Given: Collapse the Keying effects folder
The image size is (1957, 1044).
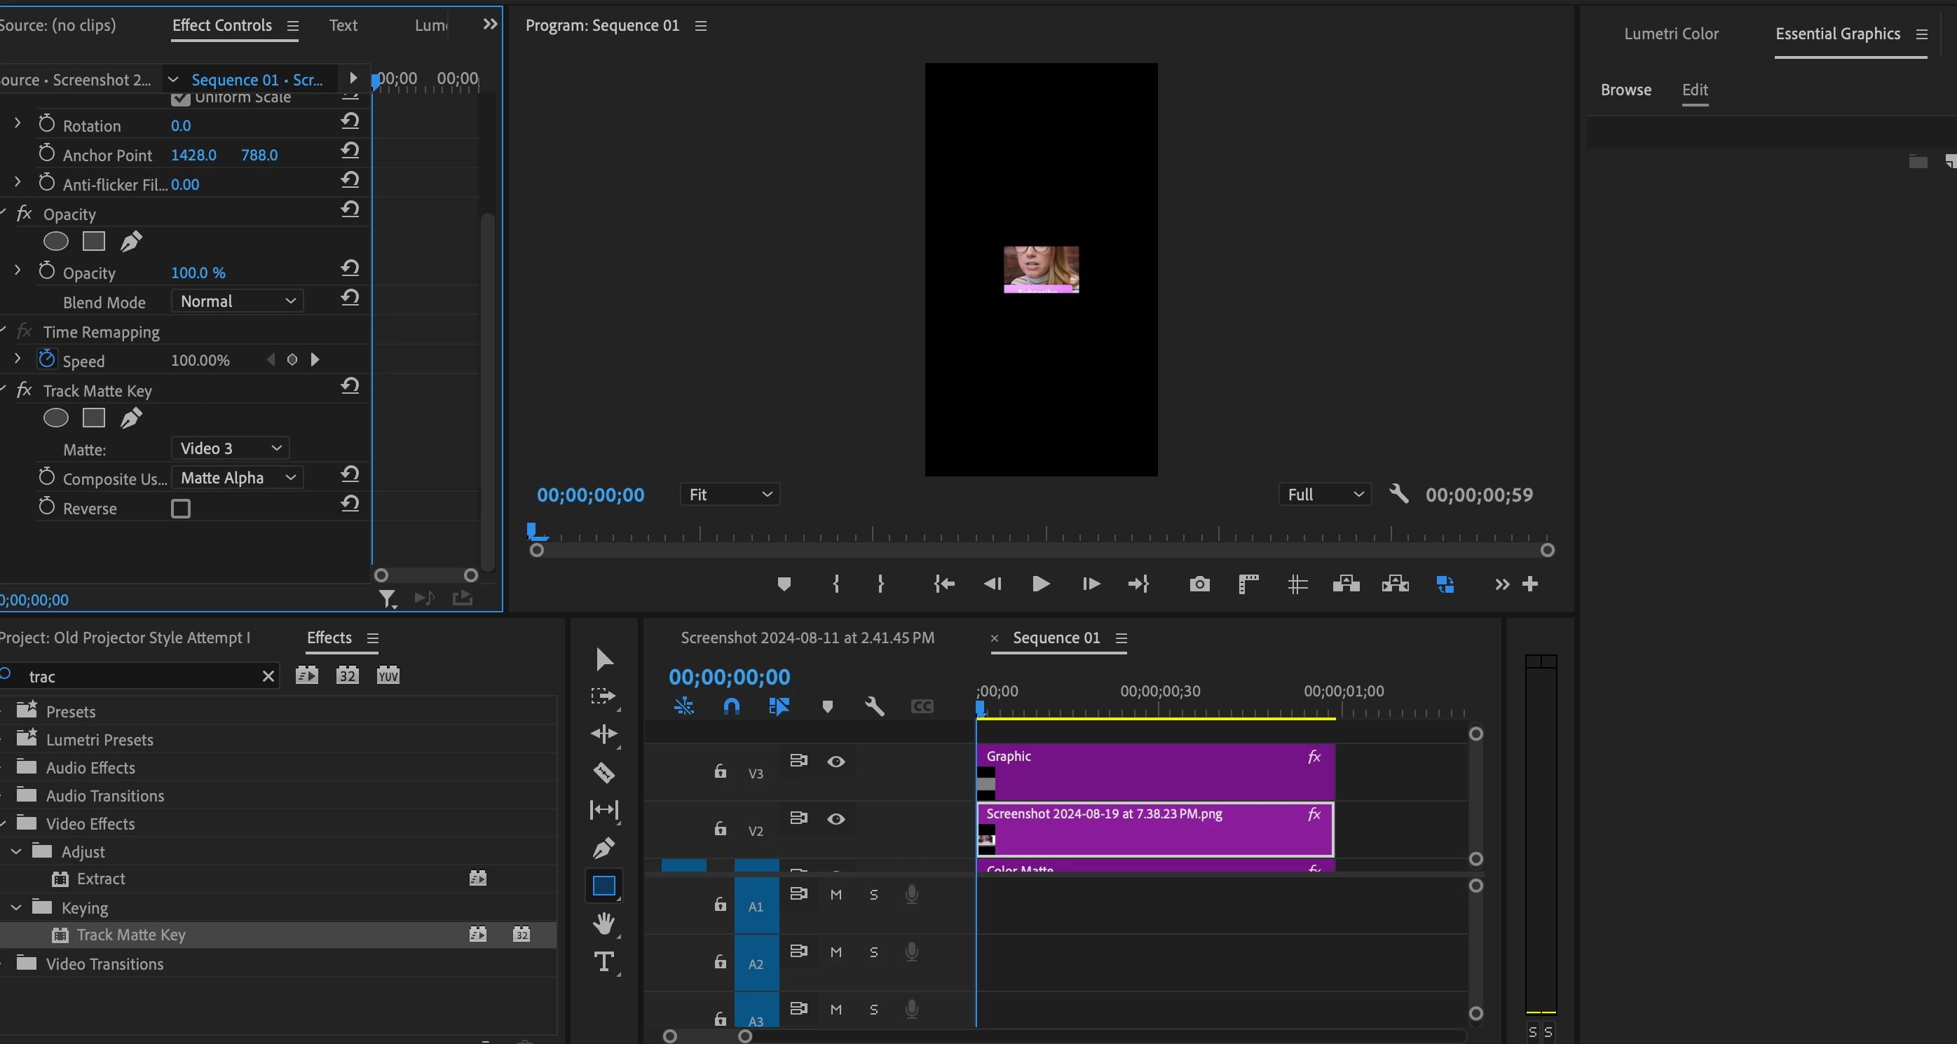Looking at the screenshot, I should [x=16, y=907].
